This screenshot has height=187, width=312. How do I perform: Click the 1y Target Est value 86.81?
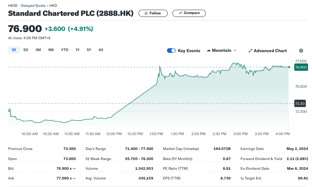(303, 178)
